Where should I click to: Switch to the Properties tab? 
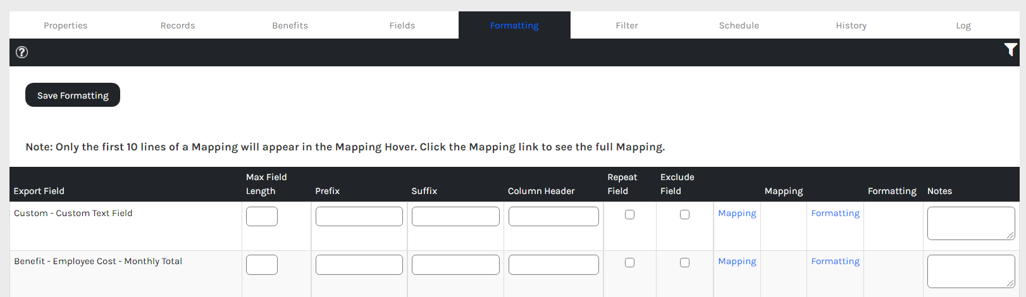tap(66, 25)
